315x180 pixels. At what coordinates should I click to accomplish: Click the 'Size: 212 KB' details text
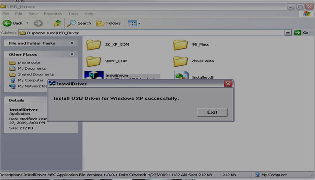[21, 128]
